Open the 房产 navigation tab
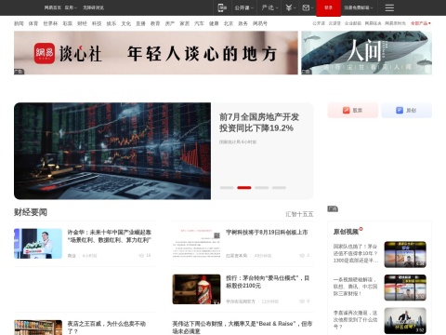The height and width of the screenshot is (335, 446). coord(170,23)
